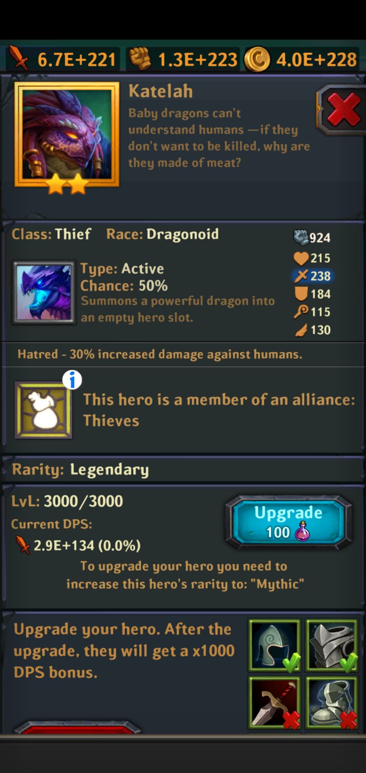
Task: Select the shield defense stat 184
Action: 312,294
